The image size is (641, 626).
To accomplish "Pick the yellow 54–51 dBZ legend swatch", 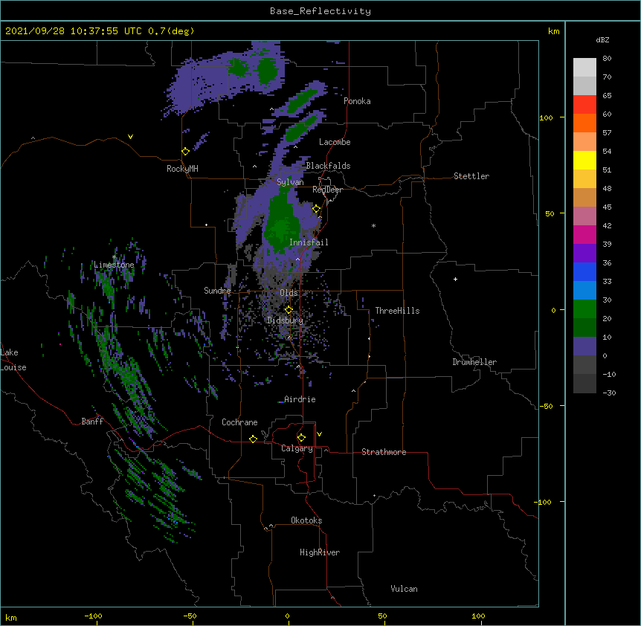I will [584, 161].
